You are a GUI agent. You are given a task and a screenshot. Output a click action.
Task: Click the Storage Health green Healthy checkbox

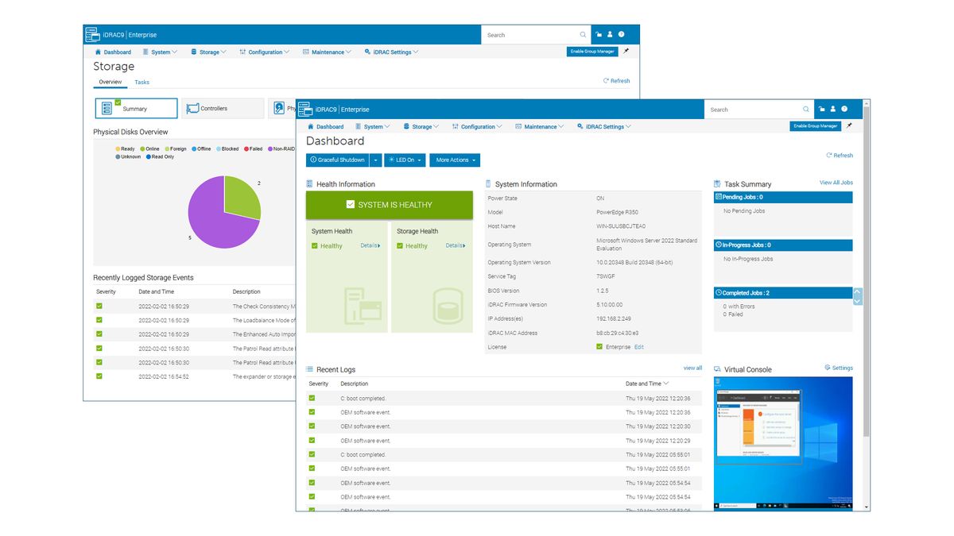tap(401, 246)
